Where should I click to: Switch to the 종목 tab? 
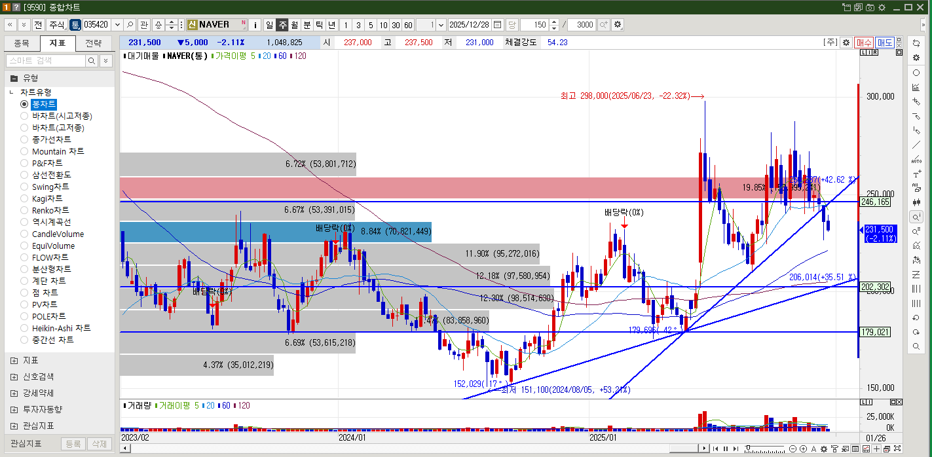click(22, 44)
